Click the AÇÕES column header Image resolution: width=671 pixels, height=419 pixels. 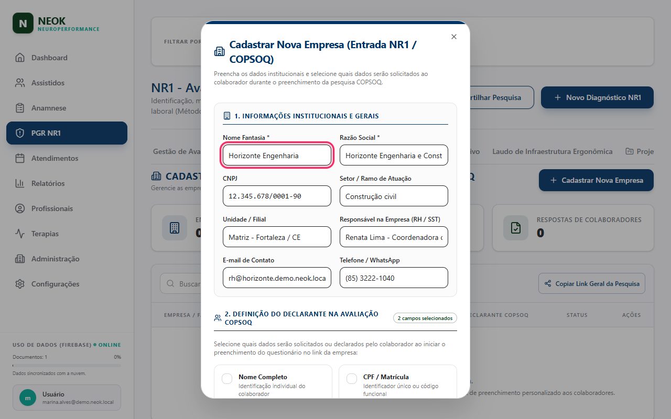point(631,315)
